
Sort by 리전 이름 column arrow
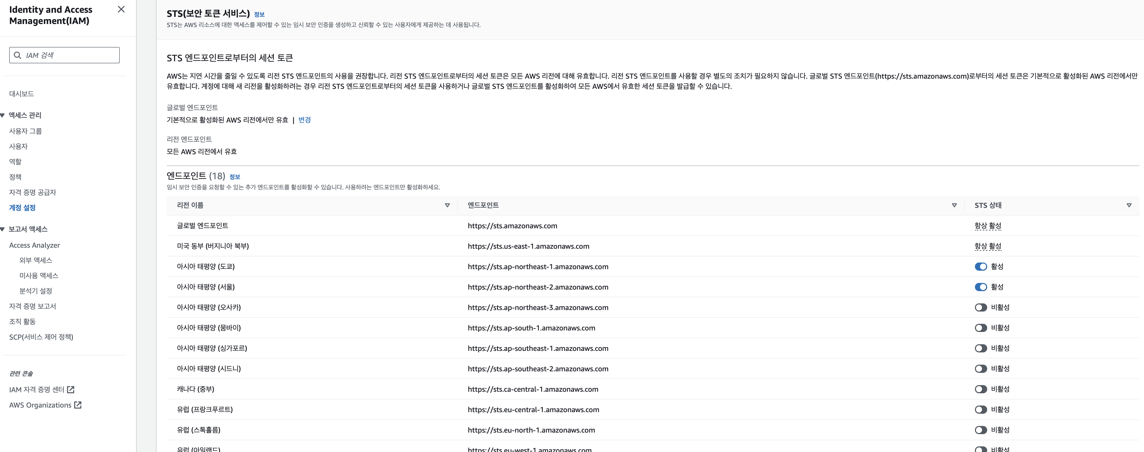click(447, 205)
